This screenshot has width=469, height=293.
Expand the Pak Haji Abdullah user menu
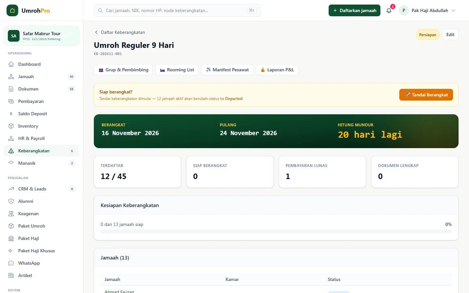tap(427, 10)
